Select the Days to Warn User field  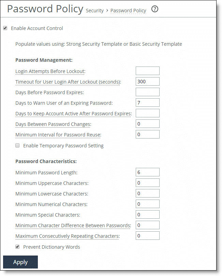147,102
